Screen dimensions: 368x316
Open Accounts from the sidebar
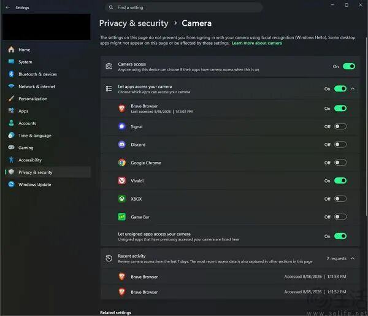click(x=48, y=123)
